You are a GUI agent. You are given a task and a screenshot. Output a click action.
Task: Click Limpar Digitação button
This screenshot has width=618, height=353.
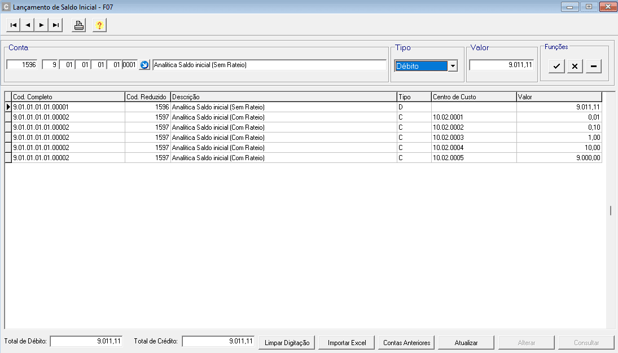[x=287, y=342]
